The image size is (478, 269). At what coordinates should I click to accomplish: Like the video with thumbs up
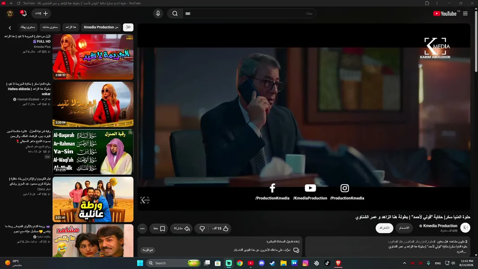click(220, 229)
